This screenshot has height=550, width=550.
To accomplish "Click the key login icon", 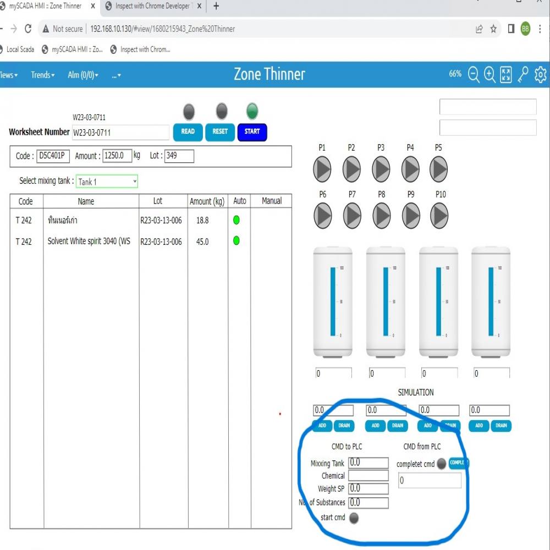I will [524, 75].
